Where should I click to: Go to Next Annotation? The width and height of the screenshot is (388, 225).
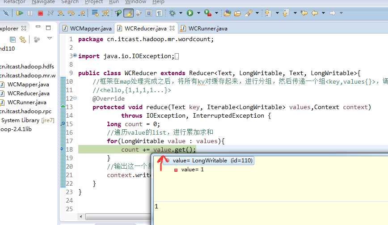pyautogui.click(x=268, y=13)
